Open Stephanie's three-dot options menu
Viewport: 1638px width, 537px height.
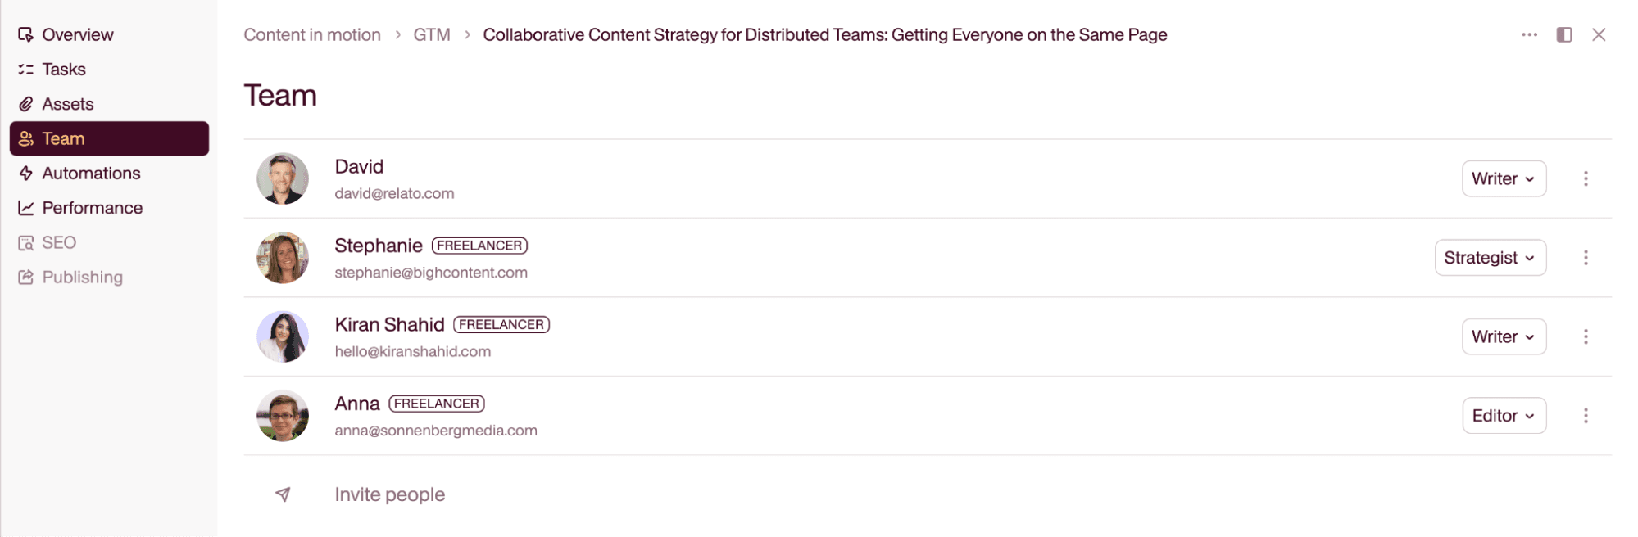(x=1585, y=258)
